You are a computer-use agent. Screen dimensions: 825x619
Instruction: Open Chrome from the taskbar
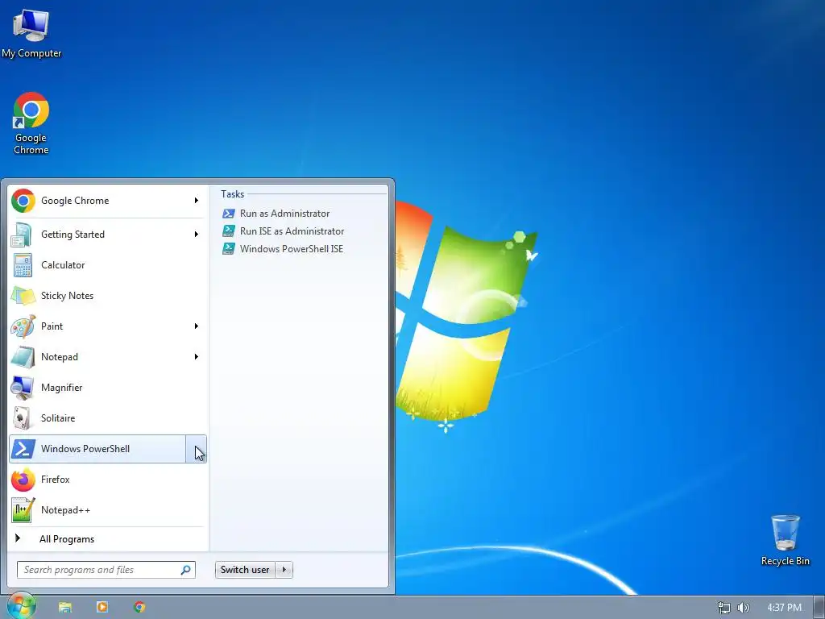coord(139,607)
